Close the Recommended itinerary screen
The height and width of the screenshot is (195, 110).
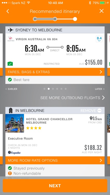pyautogui.click(x=101, y=11)
